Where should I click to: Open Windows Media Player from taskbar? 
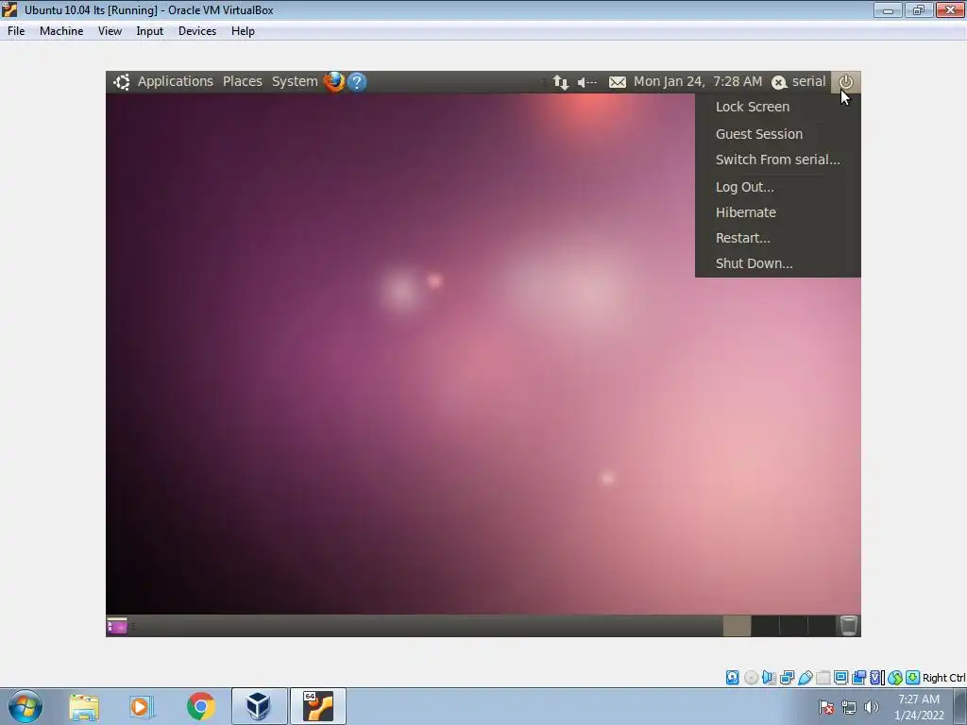(x=142, y=706)
